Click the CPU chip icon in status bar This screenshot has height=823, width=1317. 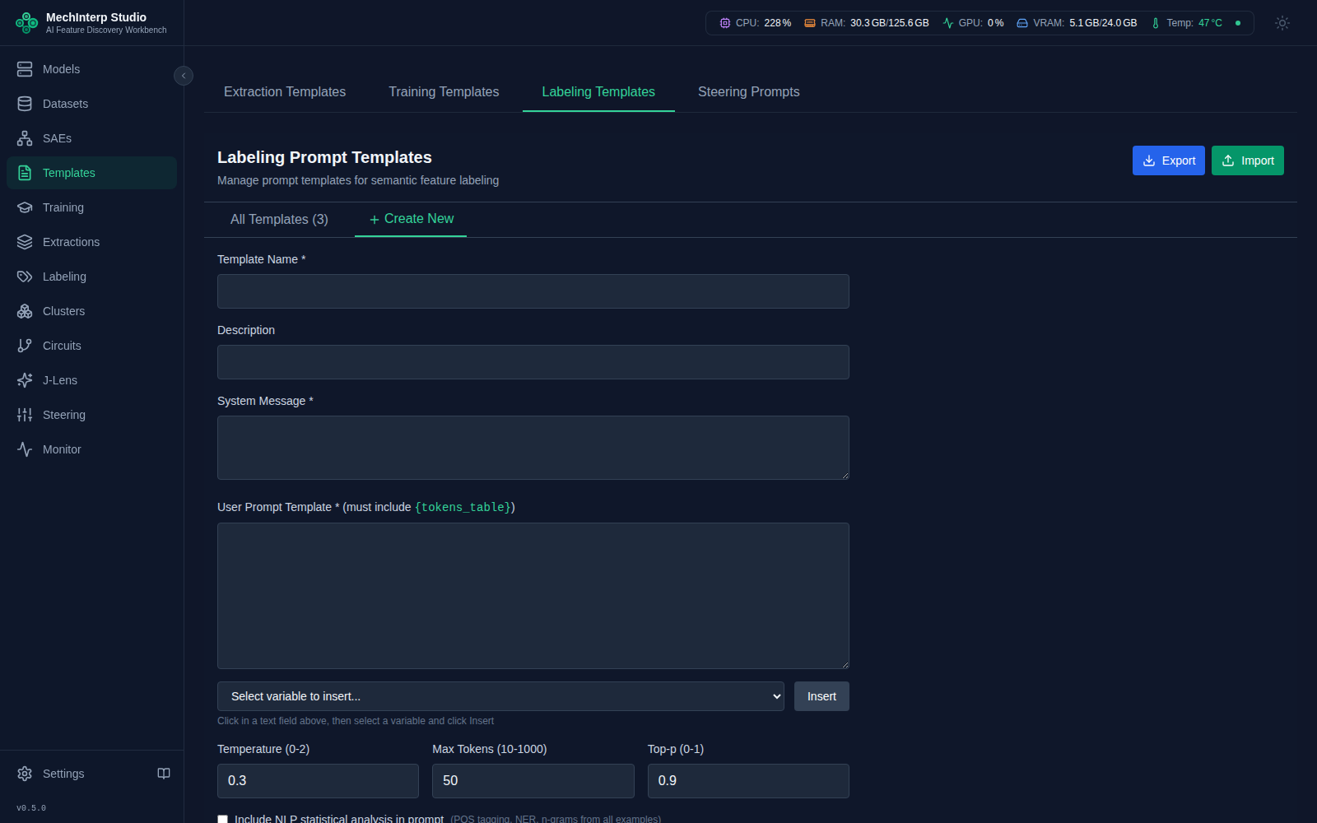coord(725,23)
